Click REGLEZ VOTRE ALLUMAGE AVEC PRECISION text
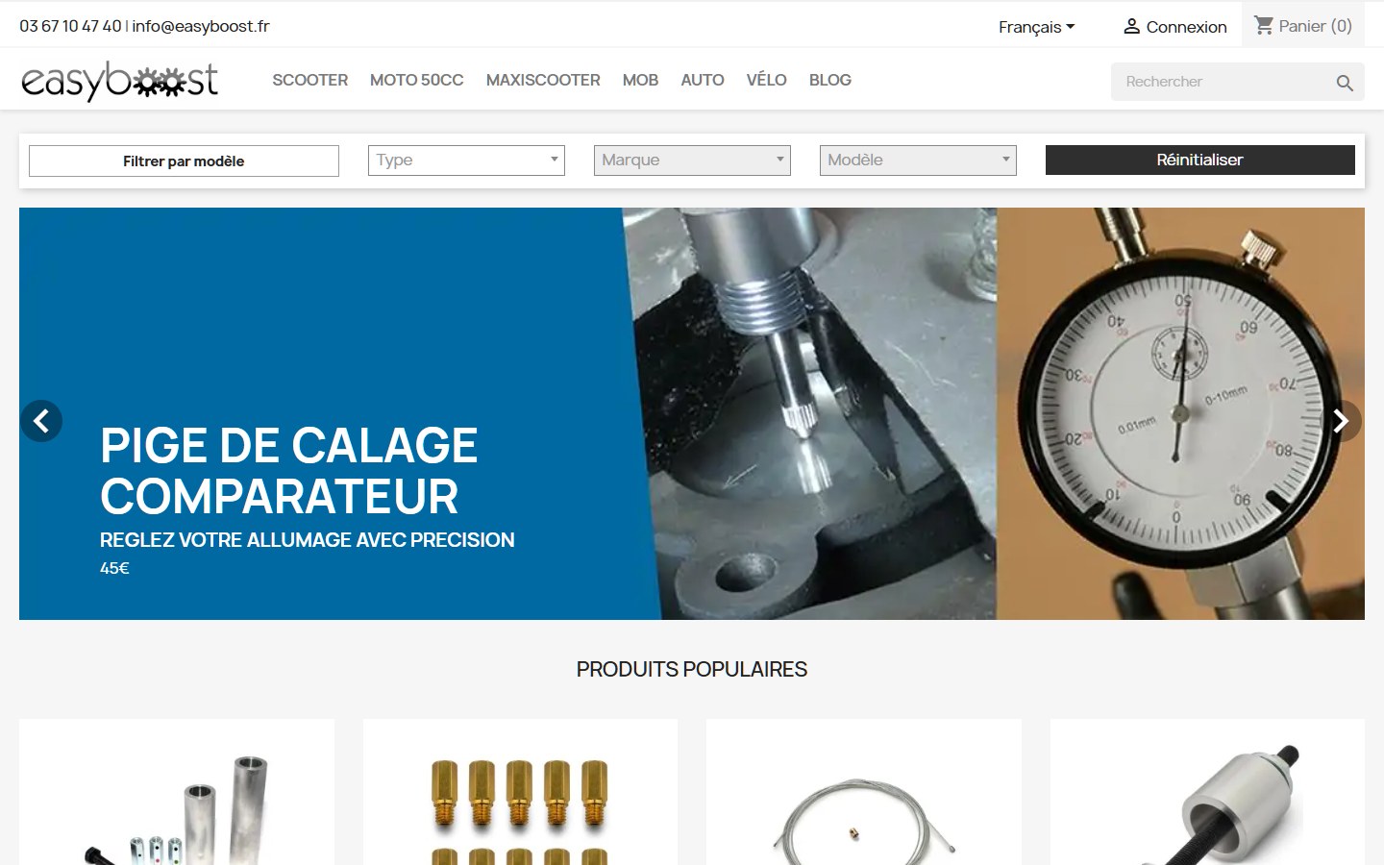Viewport: 1384px width, 865px height. [x=308, y=540]
